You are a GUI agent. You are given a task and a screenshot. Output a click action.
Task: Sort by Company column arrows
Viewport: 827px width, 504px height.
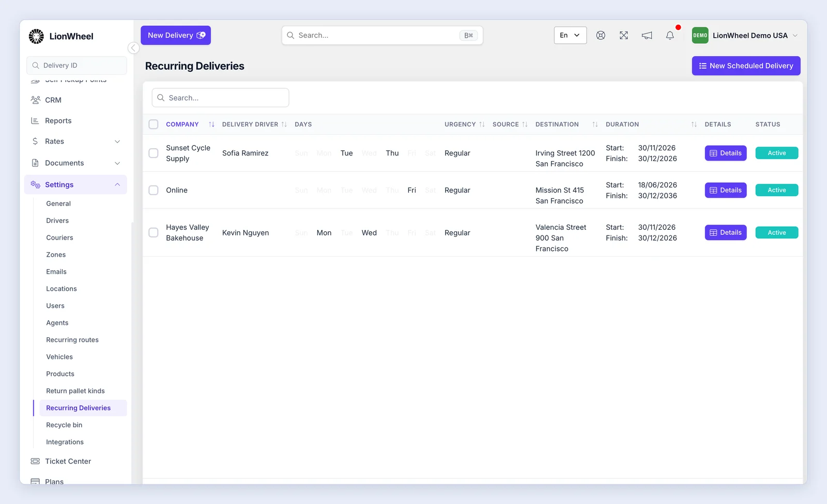(x=211, y=124)
